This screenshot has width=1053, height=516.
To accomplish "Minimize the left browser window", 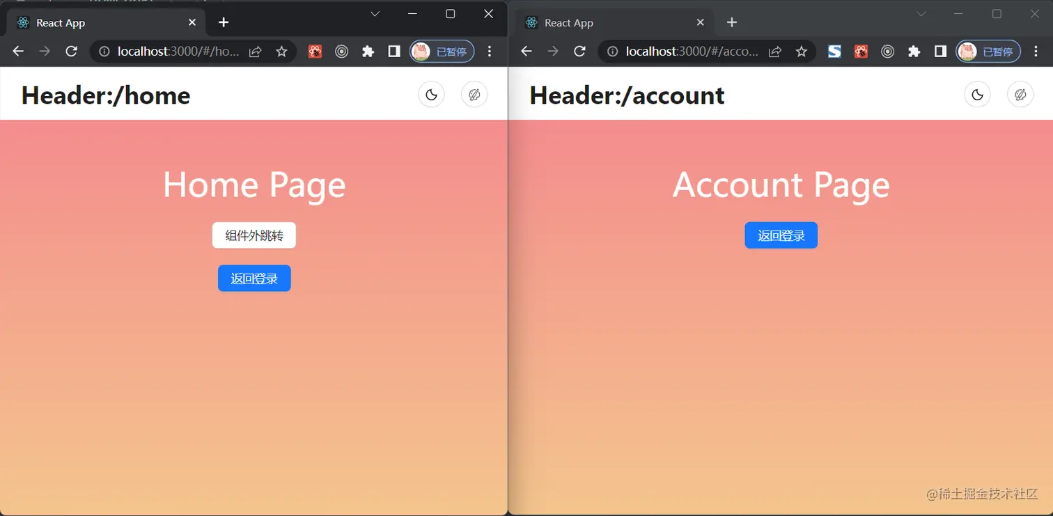I will click(412, 14).
